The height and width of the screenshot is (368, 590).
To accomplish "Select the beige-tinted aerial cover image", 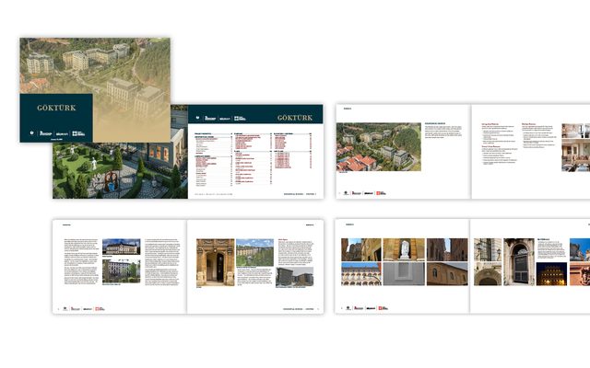I will (95, 90).
